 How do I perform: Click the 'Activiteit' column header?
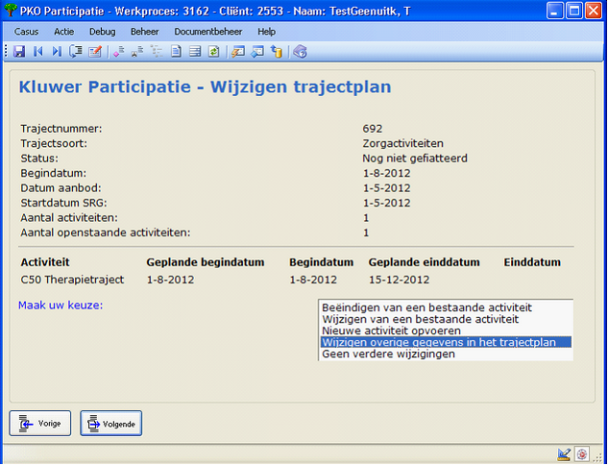pyautogui.click(x=45, y=262)
